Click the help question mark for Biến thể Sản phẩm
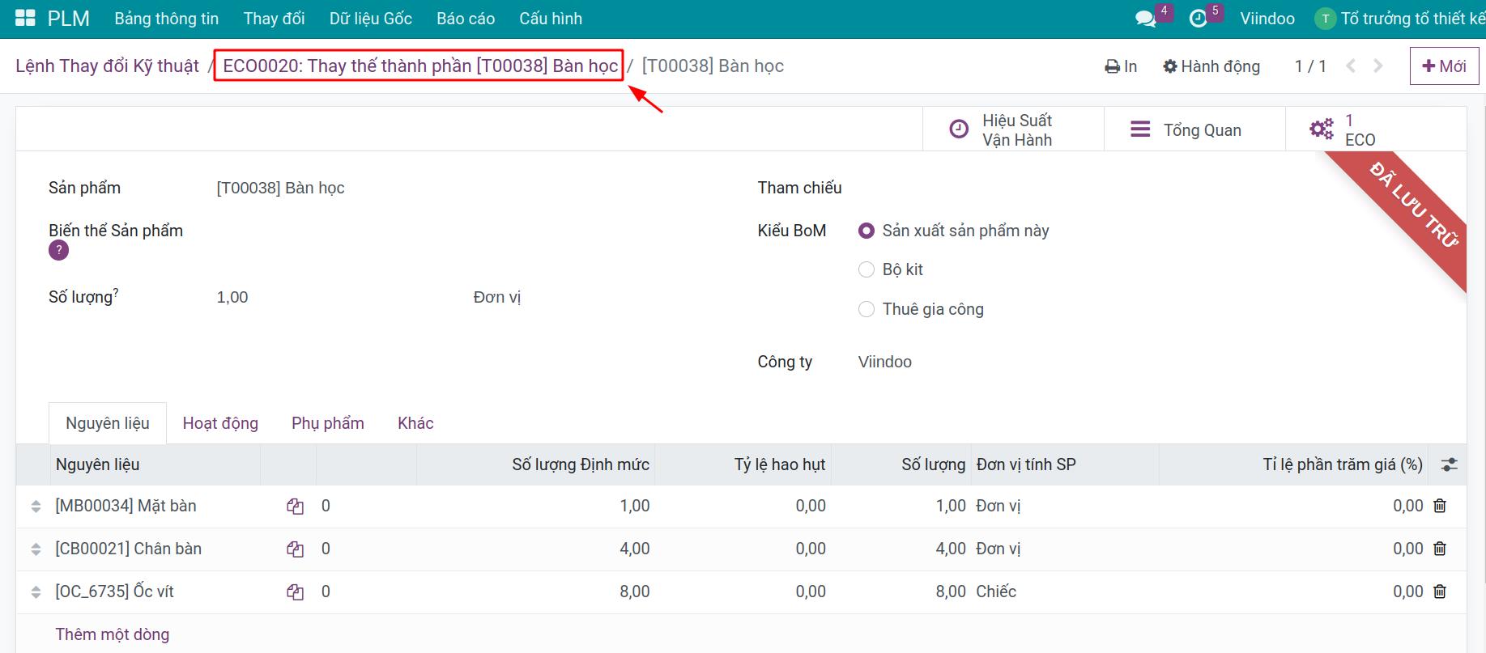The height and width of the screenshot is (653, 1486). click(58, 251)
